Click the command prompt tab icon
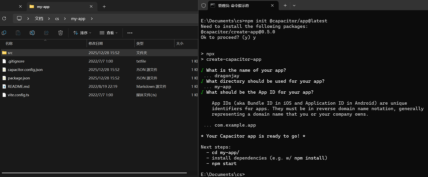428x177 pixels. pyautogui.click(x=212, y=6)
